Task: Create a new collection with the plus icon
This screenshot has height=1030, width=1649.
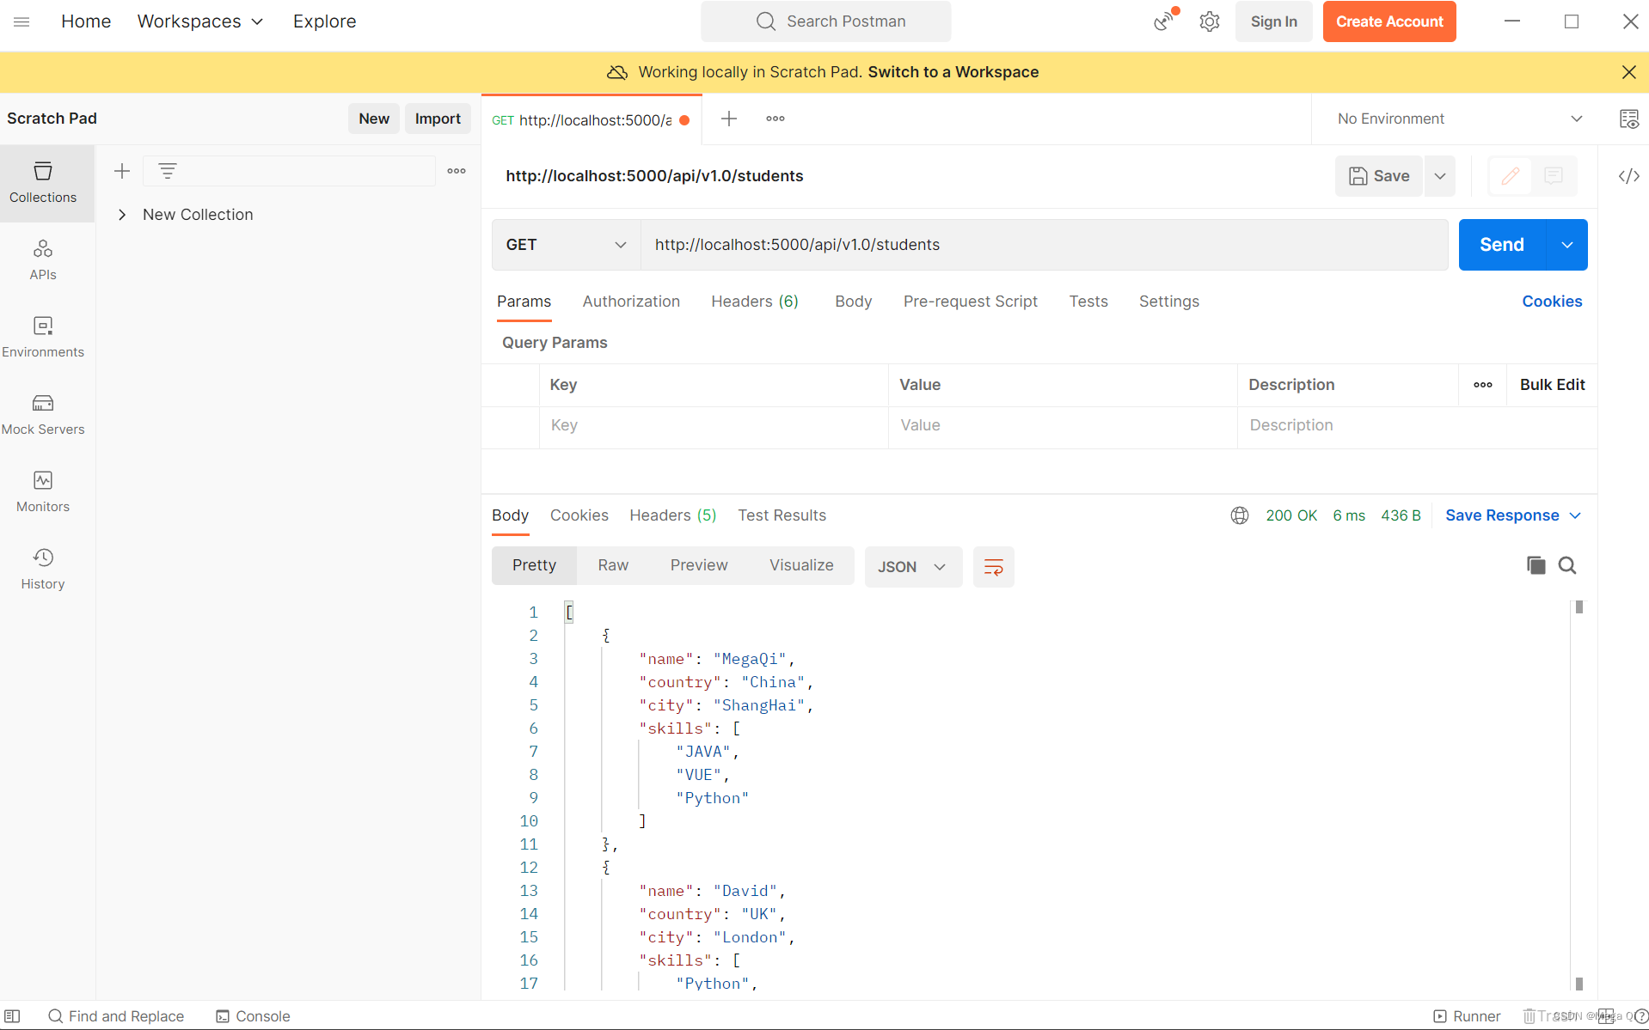Action: (x=122, y=171)
